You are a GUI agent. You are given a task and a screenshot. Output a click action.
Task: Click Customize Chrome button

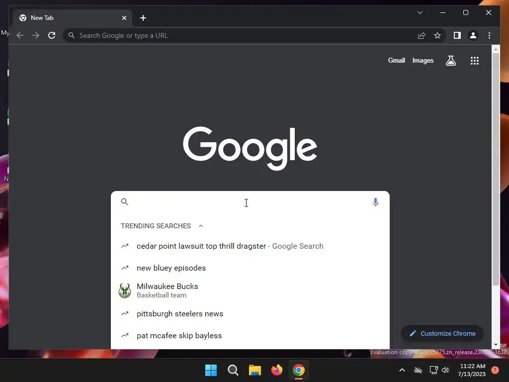pyautogui.click(x=442, y=334)
